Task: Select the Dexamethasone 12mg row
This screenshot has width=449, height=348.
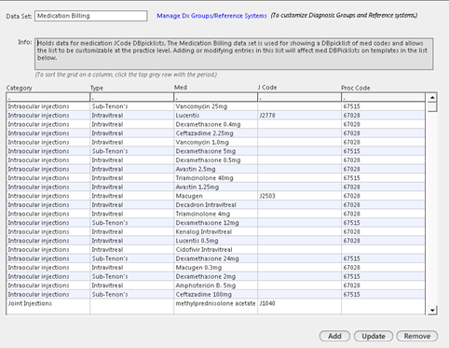Action: 216,223
